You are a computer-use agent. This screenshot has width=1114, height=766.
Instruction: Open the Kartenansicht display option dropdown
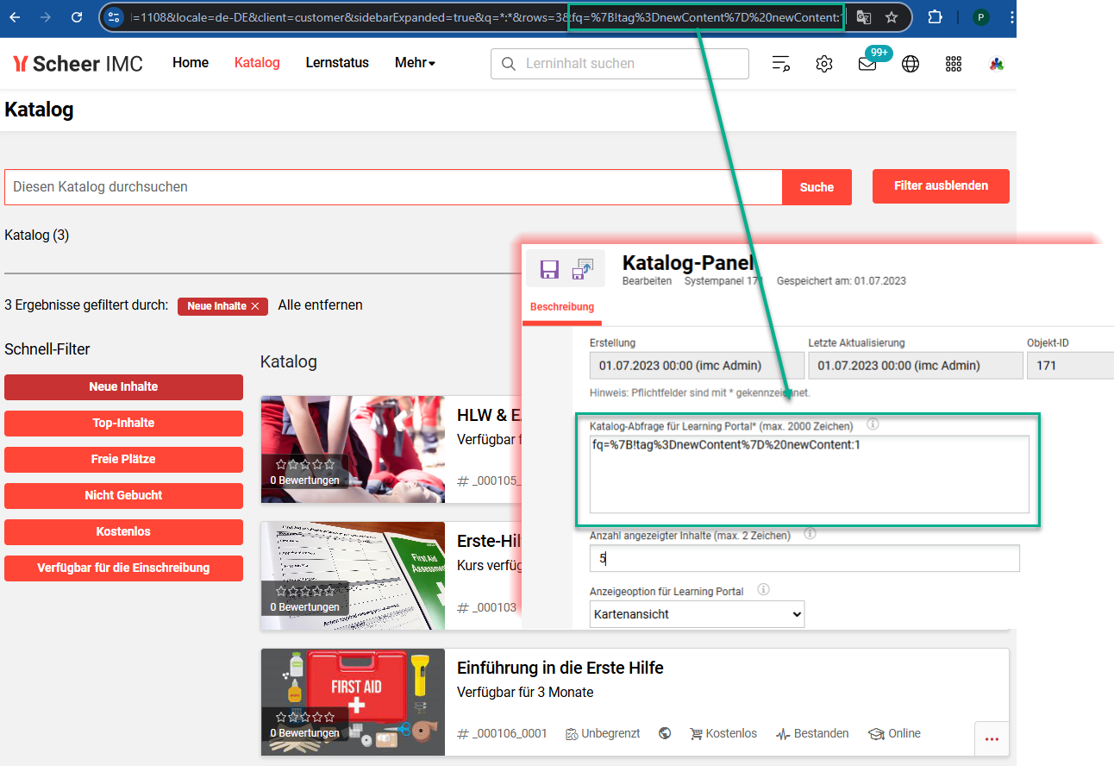[x=697, y=614]
